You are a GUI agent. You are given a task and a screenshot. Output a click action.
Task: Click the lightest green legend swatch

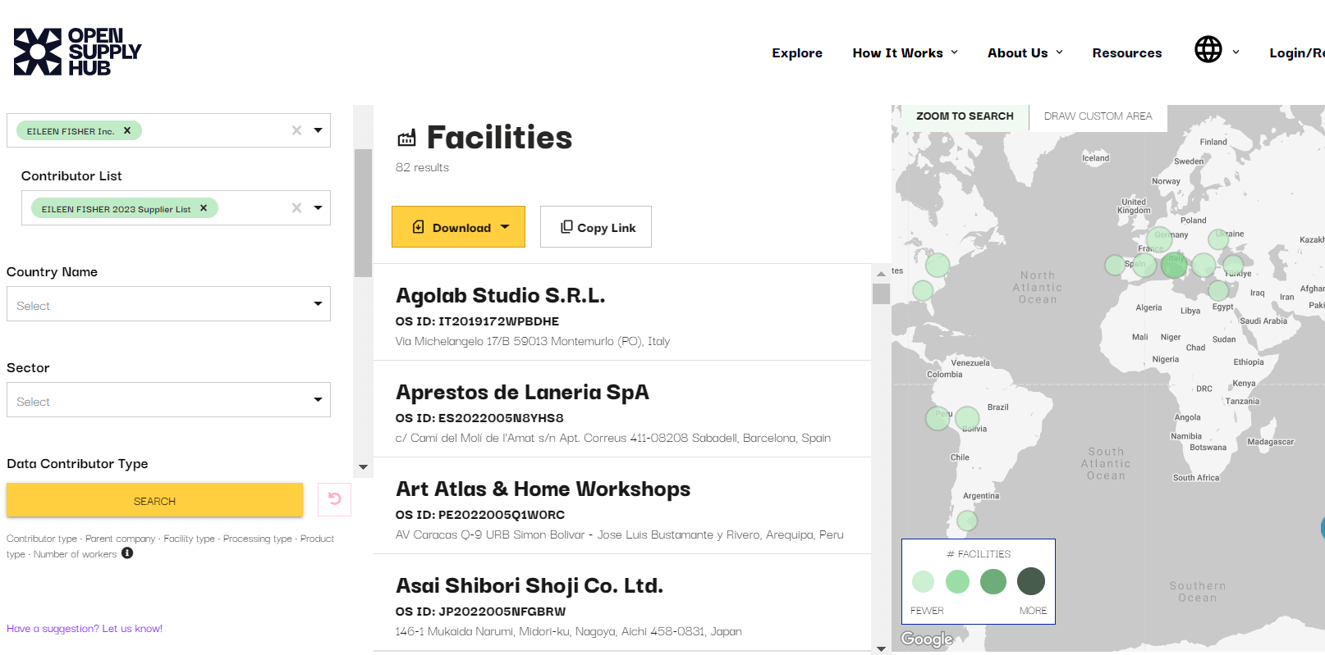coord(923,581)
